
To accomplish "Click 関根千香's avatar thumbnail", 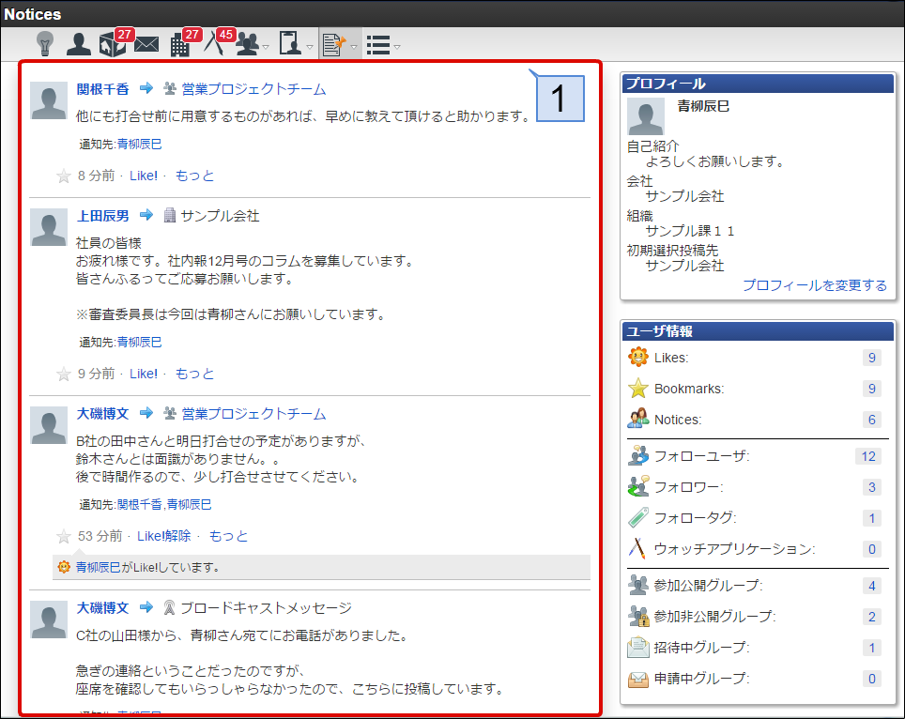I will pyautogui.click(x=49, y=100).
